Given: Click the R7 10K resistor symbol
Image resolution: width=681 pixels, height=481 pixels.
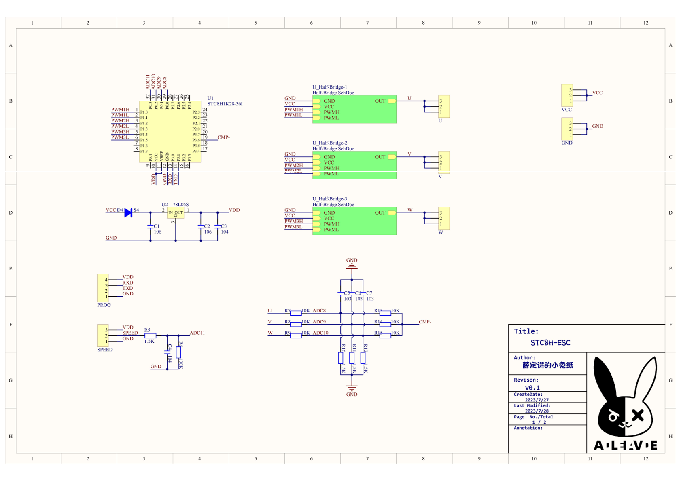Looking at the screenshot, I should coord(296,313).
